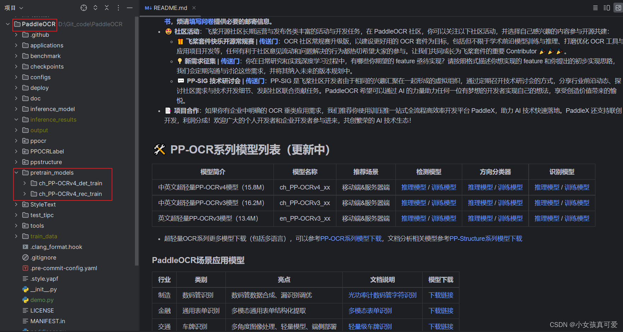
Task: Switch to the README.md tab
Action: point(166,7)
